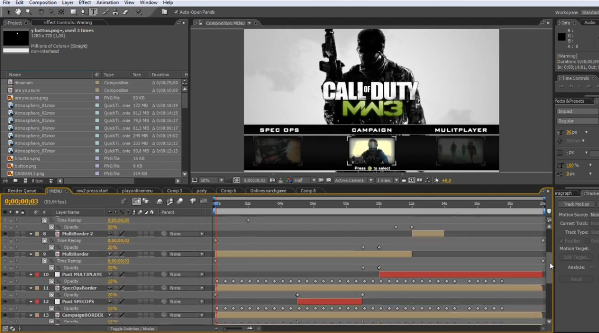Open the Graph Editor in timeline
Image resolution: width=599 pixels, height=333 pixels.
tap(203, 201)
